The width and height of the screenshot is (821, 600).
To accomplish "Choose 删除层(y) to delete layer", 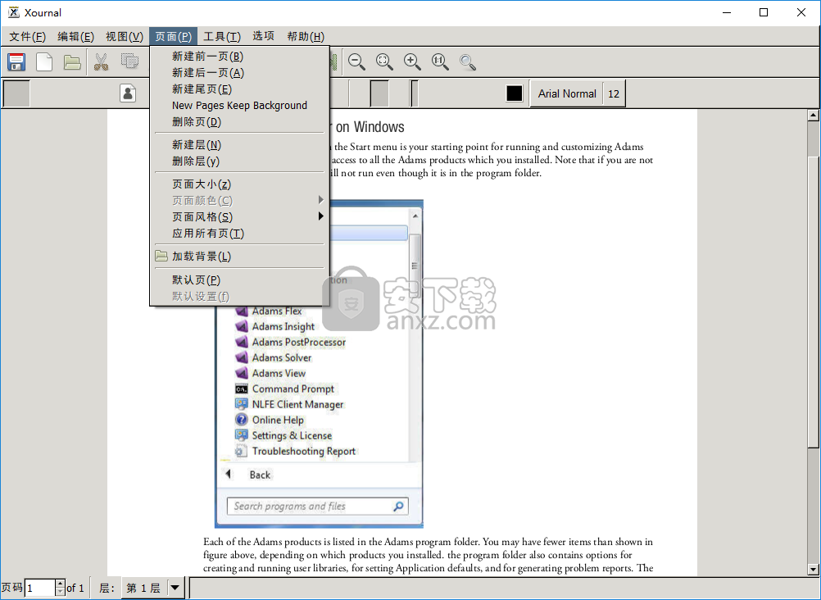I will pyautogui.click(x=240, y=161).
